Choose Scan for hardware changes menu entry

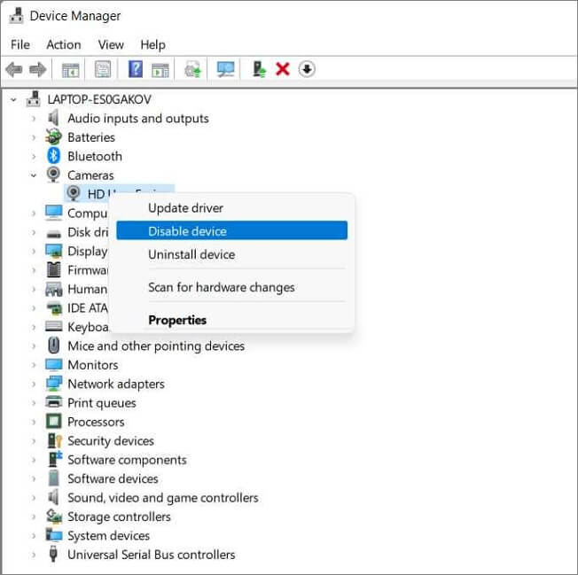coord(232,287)
